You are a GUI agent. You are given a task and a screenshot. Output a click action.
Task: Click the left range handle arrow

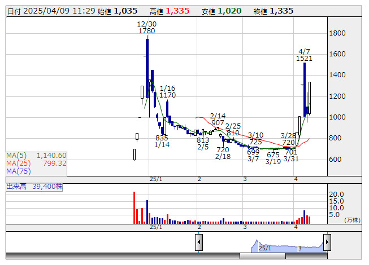pos(199,242)
